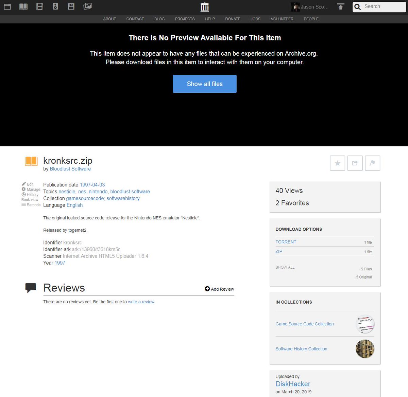Screen dimensions: 408x397
Task: Click the English language link
Action: click(x=74, y=205)
